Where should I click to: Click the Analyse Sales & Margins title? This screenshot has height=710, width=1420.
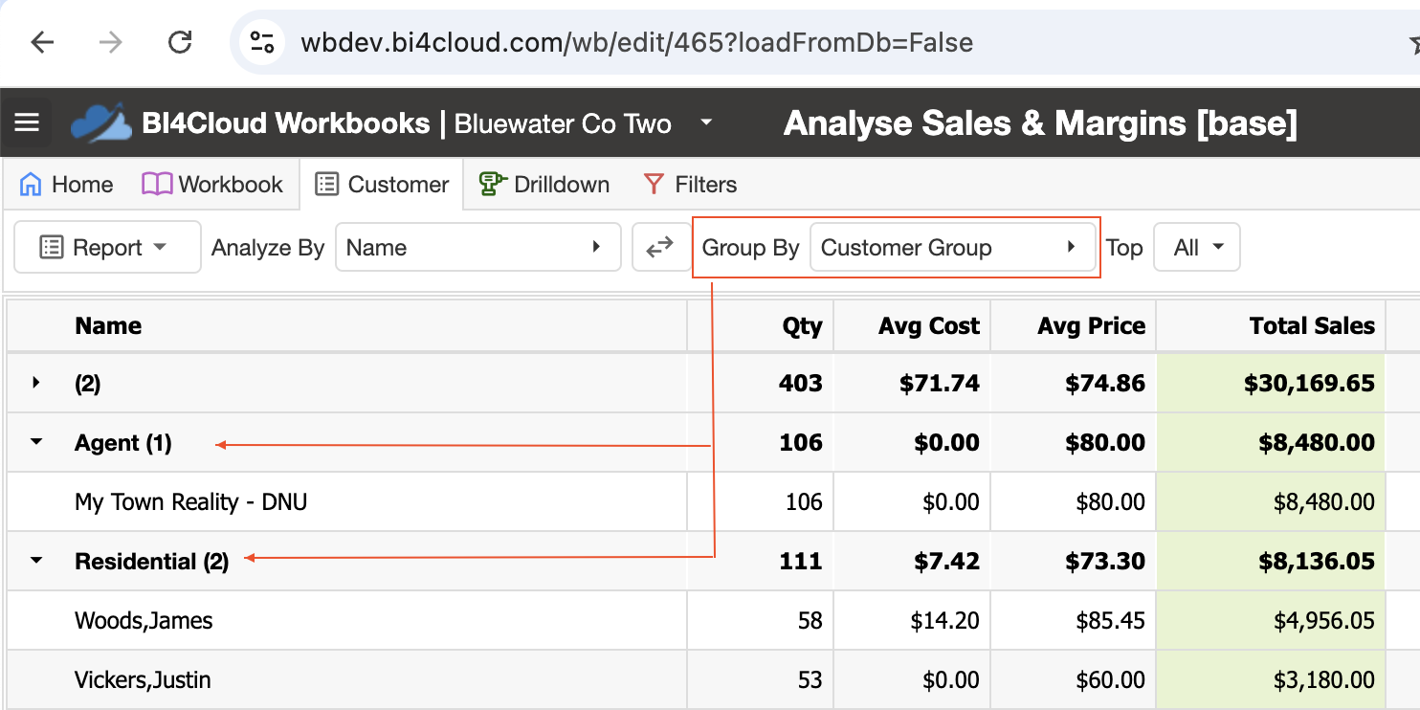tap(1040, 123)
